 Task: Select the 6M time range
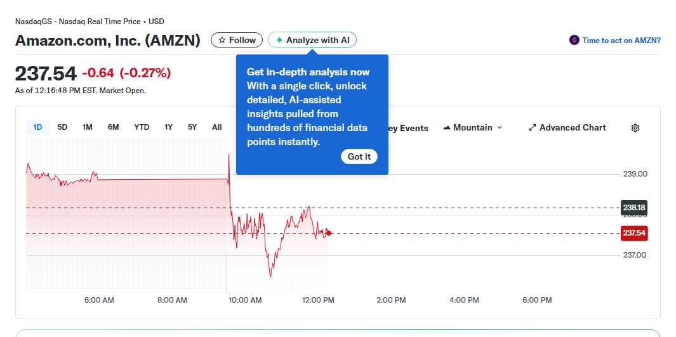(113, 127)
